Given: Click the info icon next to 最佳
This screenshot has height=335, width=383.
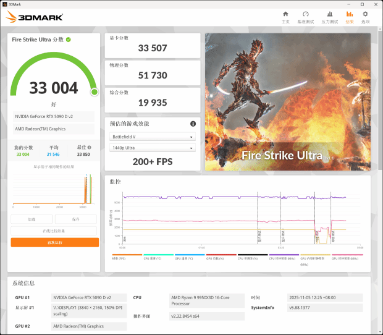Looking at the screenshot, I should [90, 148].
